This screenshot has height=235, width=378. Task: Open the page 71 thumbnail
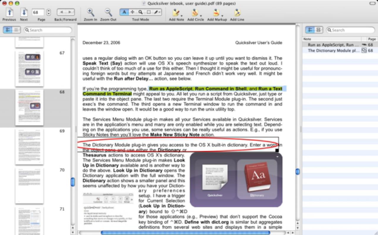click(29, 221)
